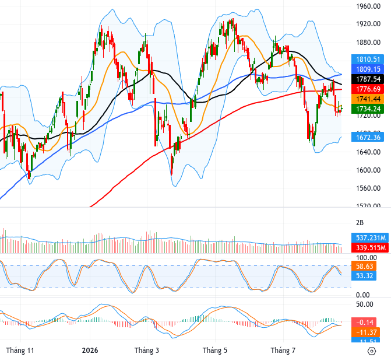Click the Tháng 3 time axis label

147,351
